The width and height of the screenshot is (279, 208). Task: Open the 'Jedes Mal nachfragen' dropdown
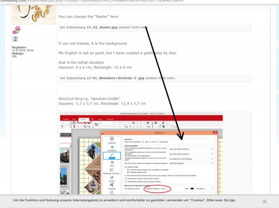pos(191,163)
